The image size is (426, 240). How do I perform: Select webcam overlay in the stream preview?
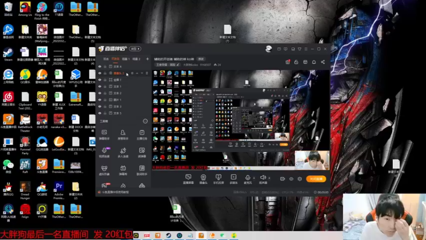click(x=312, y=161)
